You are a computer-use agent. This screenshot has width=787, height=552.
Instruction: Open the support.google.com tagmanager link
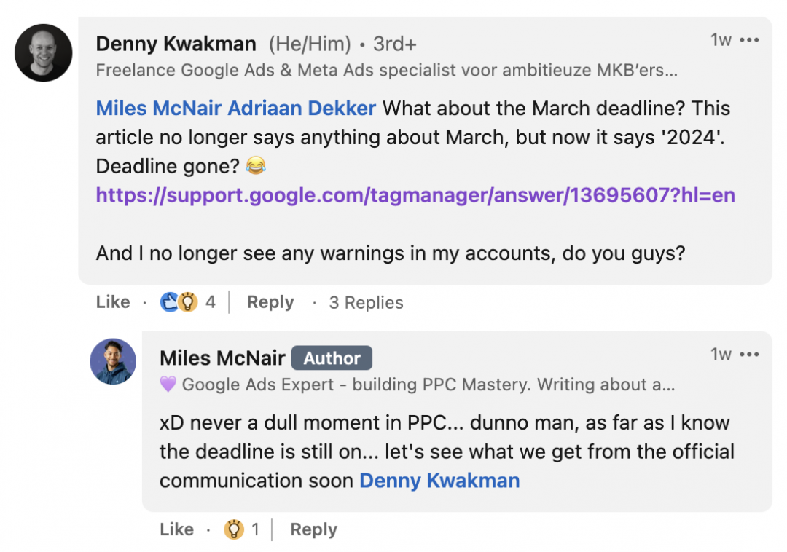[415, 195]
